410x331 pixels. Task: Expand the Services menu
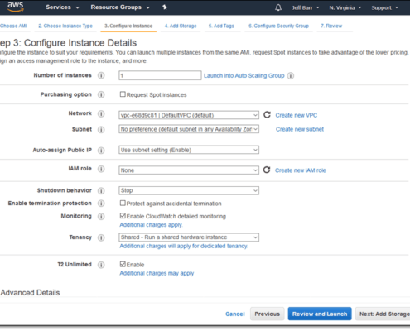62,7
